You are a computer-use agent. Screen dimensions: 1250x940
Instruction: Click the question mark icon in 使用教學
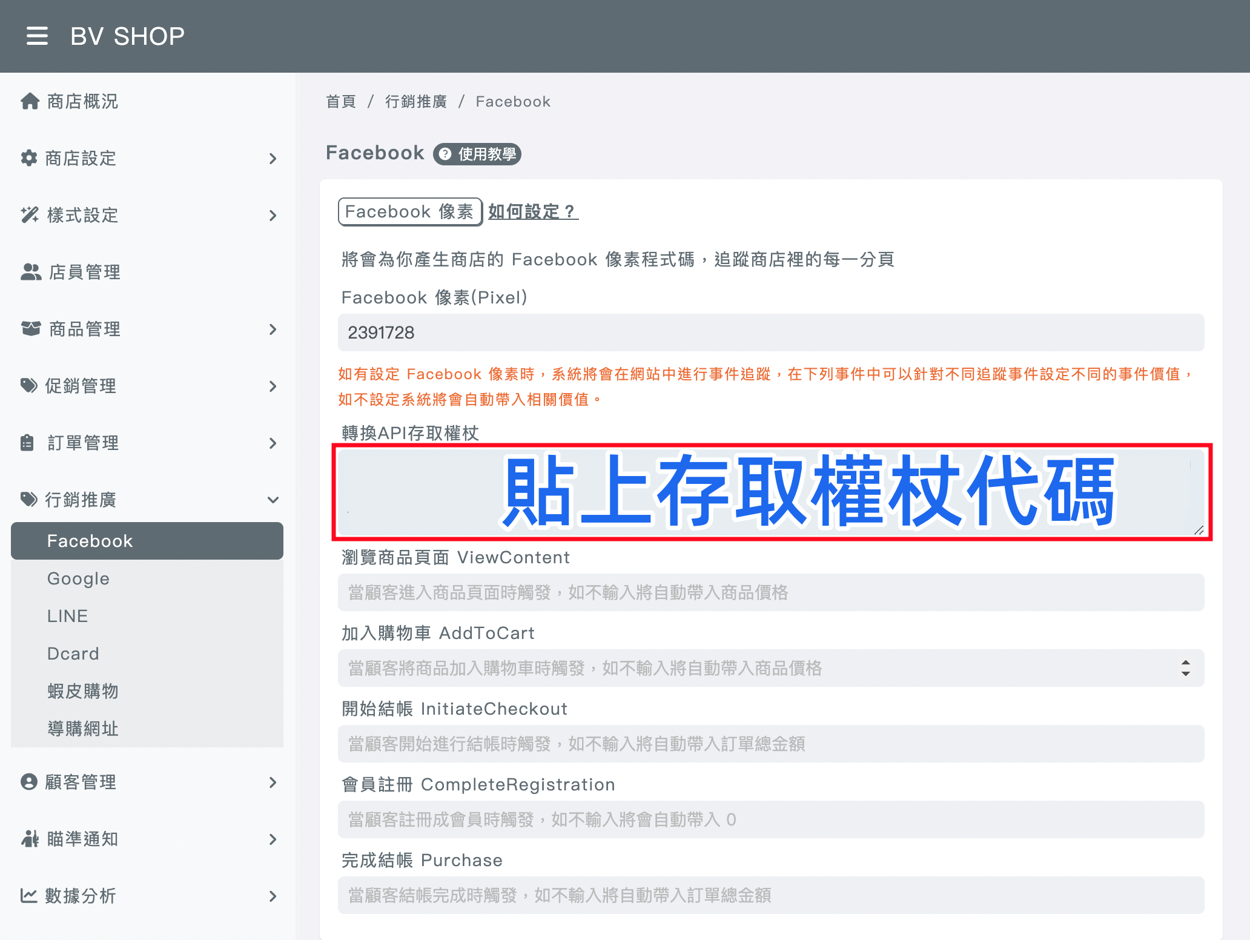(x=445, y=154)
